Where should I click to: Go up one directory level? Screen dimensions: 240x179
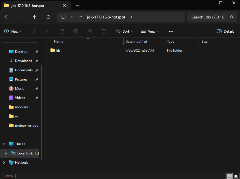[35, 17]
